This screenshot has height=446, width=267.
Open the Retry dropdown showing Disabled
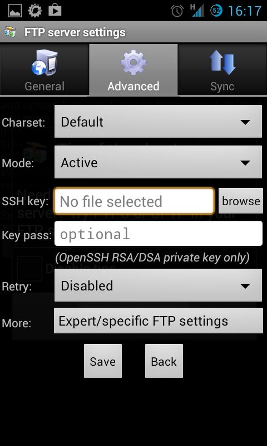(x=158, y=285)
